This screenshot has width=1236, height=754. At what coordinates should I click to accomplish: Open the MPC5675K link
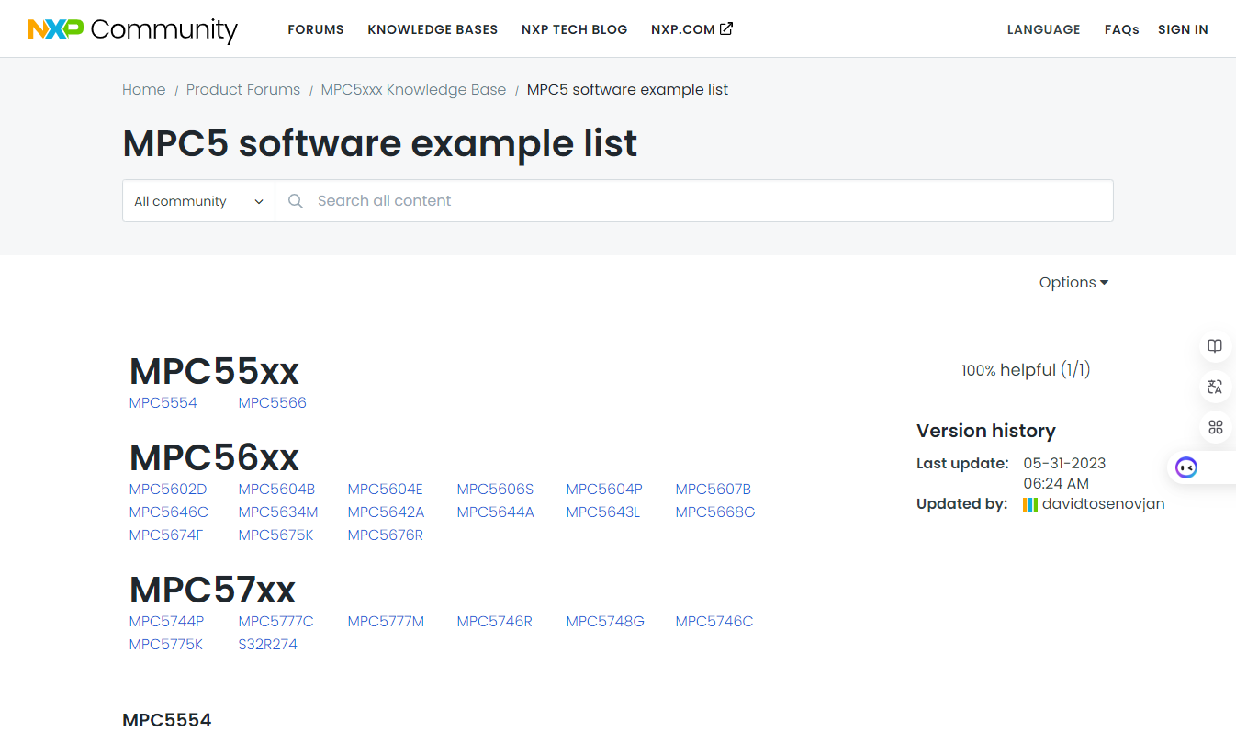coord(276,535)
